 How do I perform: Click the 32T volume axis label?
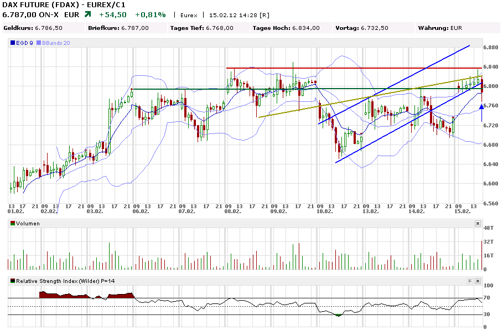point(489,242)
